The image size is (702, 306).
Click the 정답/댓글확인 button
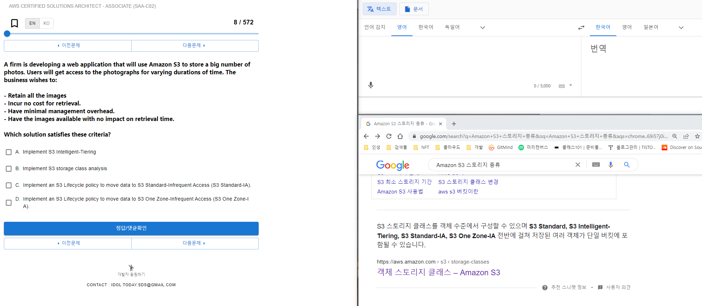click(x=131, y=229)
